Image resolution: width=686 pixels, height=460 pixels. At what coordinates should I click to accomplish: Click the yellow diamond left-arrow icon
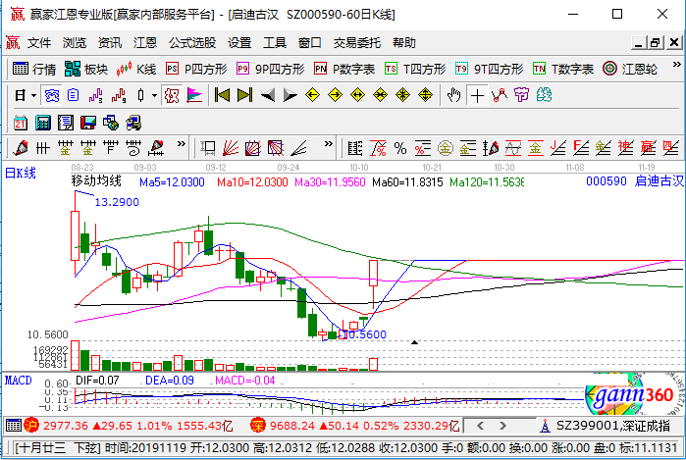click(312, 95)
